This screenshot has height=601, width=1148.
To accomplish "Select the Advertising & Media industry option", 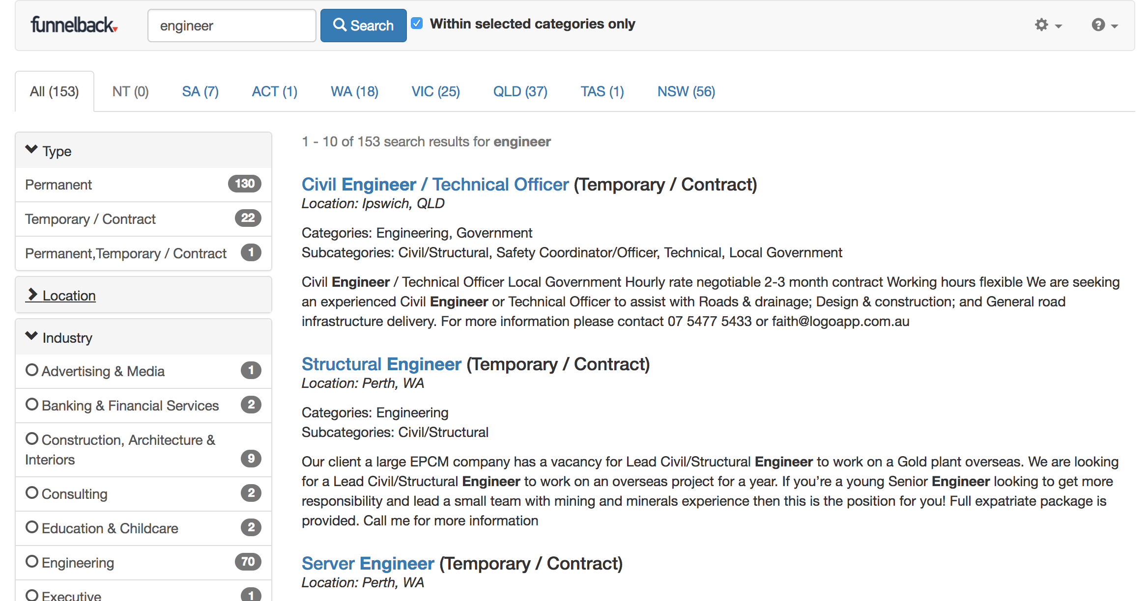I will [x=32, y=370].
